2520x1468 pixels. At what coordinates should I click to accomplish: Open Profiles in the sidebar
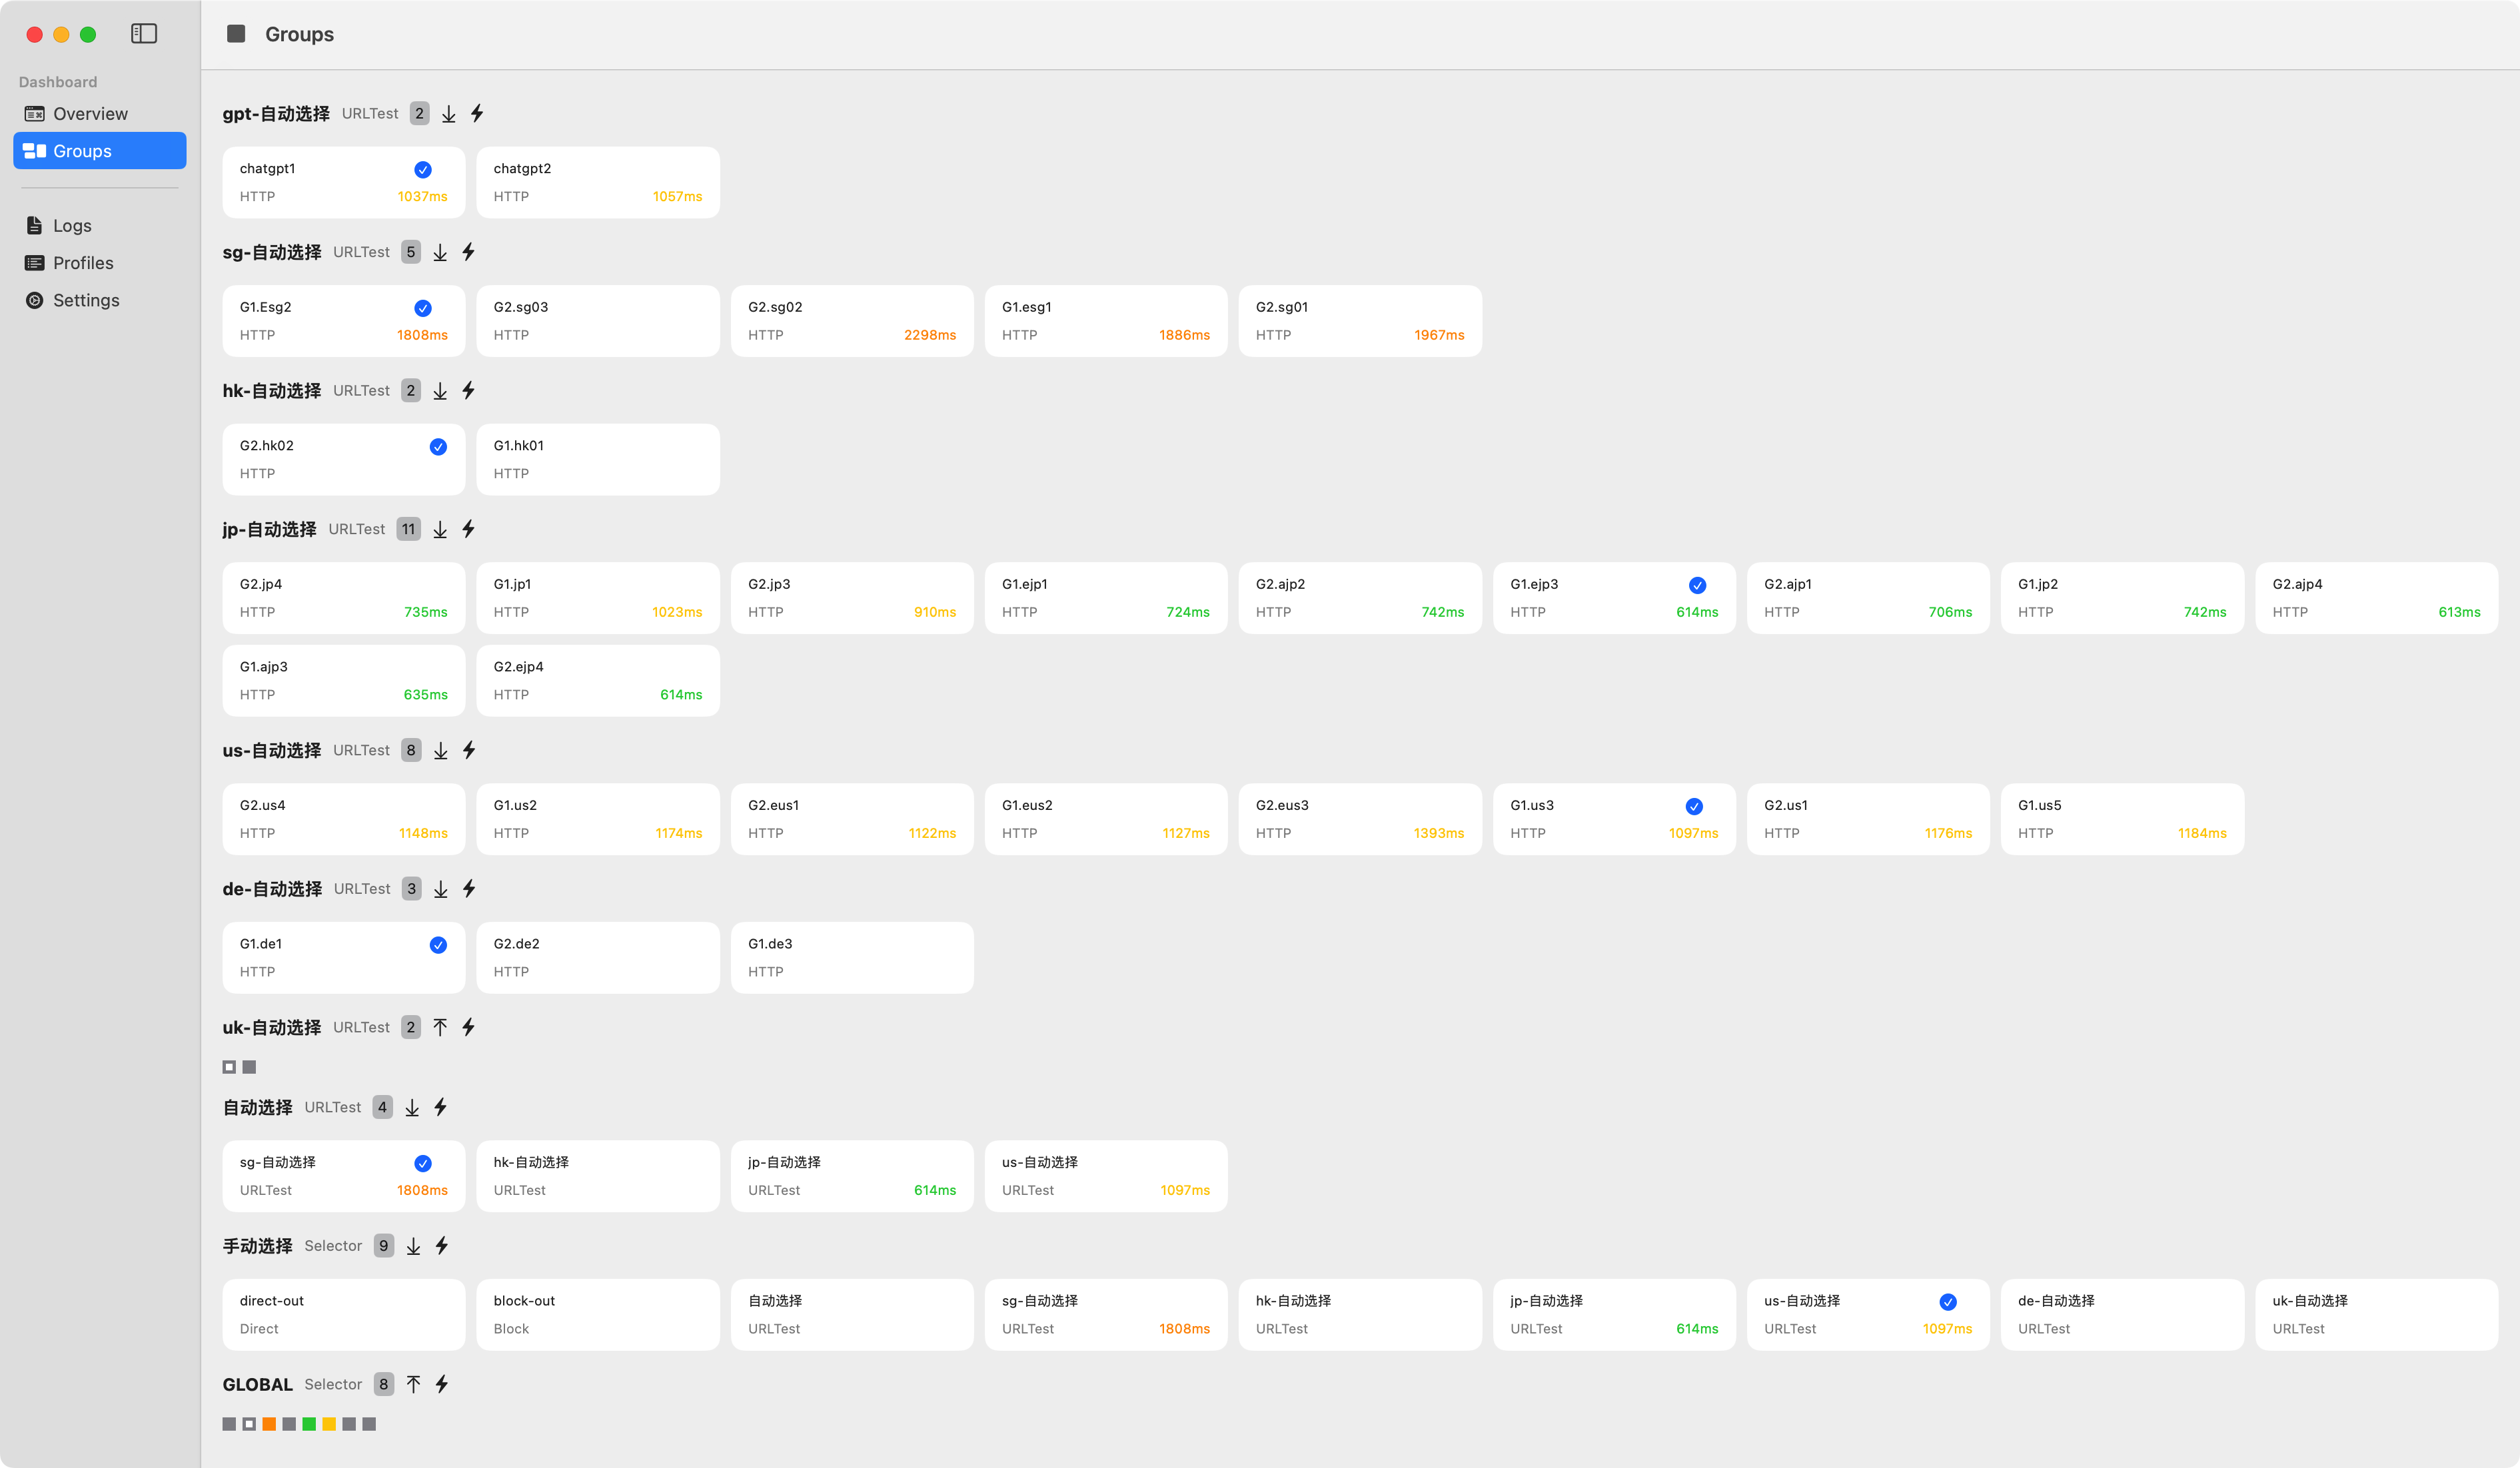click(100, 263)
